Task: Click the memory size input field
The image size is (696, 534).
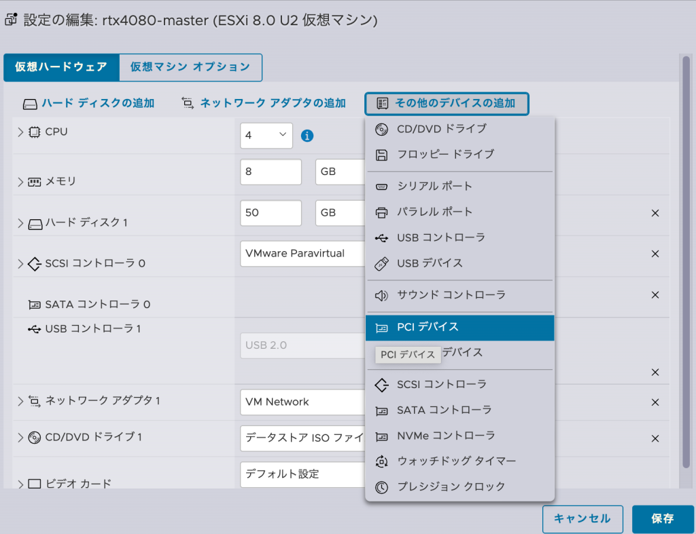Action: point(271,172)
